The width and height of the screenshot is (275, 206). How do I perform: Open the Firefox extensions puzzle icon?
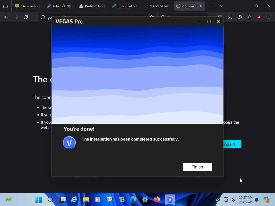point(249,17)
